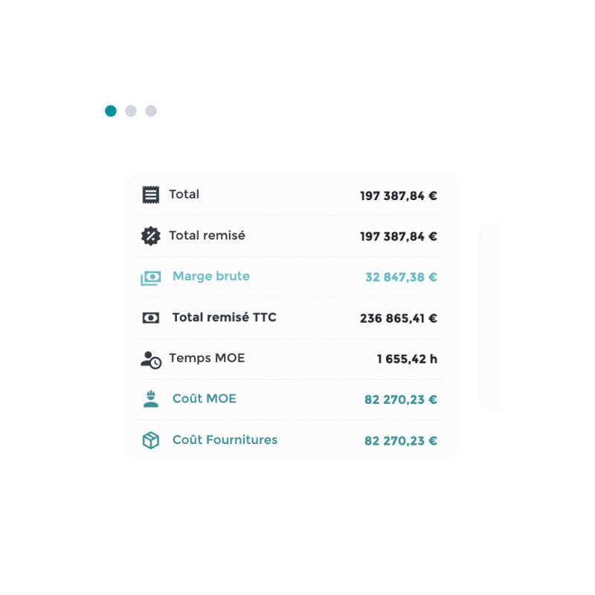This screenshot has height=595, width=595.
Task: Select the second gray carousel dot
Action: tap(131, 111)
